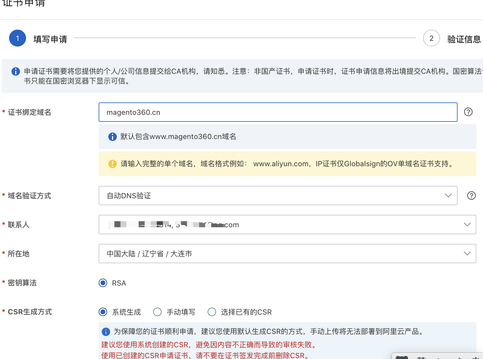Select 系统生成 CSR option
The width and height of the screenshot is (483, 359).
click(x=103, y=312)
